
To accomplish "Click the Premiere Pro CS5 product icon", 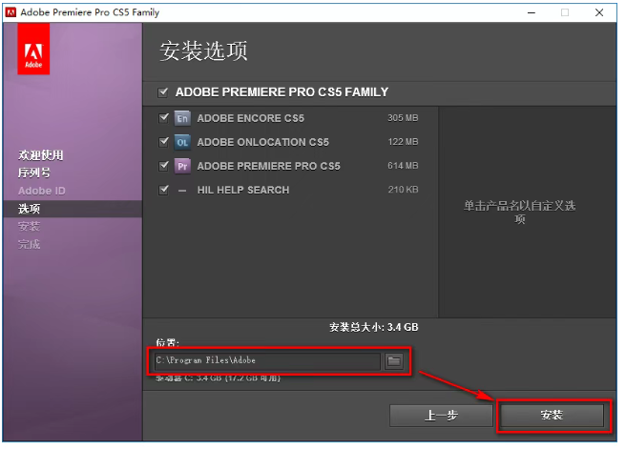I will [182, 166].
